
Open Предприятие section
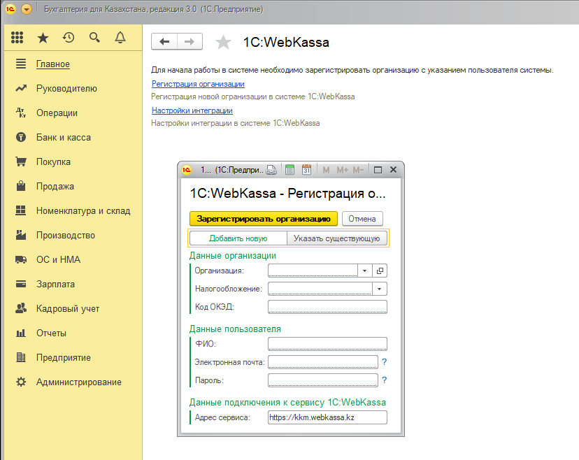[x=63, y=357]
